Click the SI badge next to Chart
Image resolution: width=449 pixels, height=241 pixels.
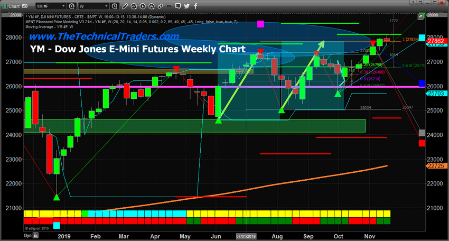coord(25,6)
